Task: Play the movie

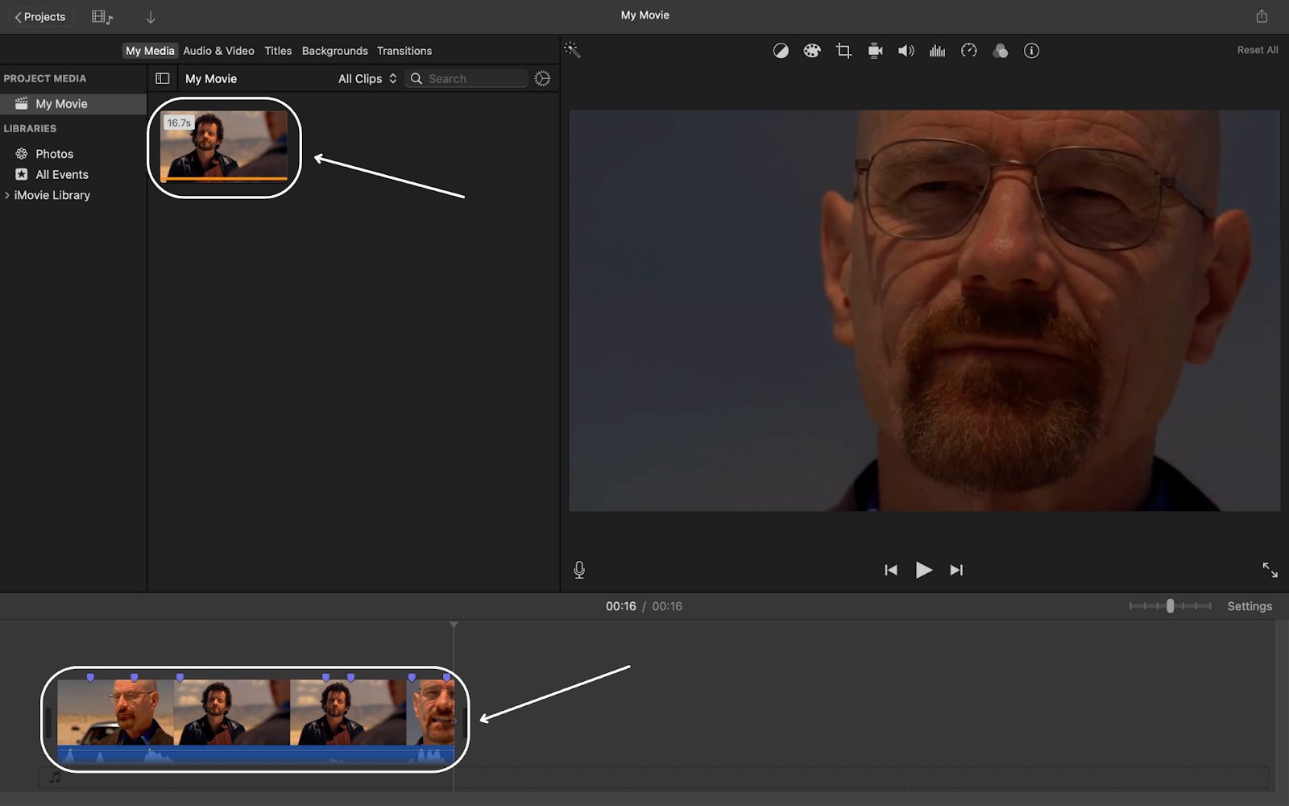Action: click(923, 570)
